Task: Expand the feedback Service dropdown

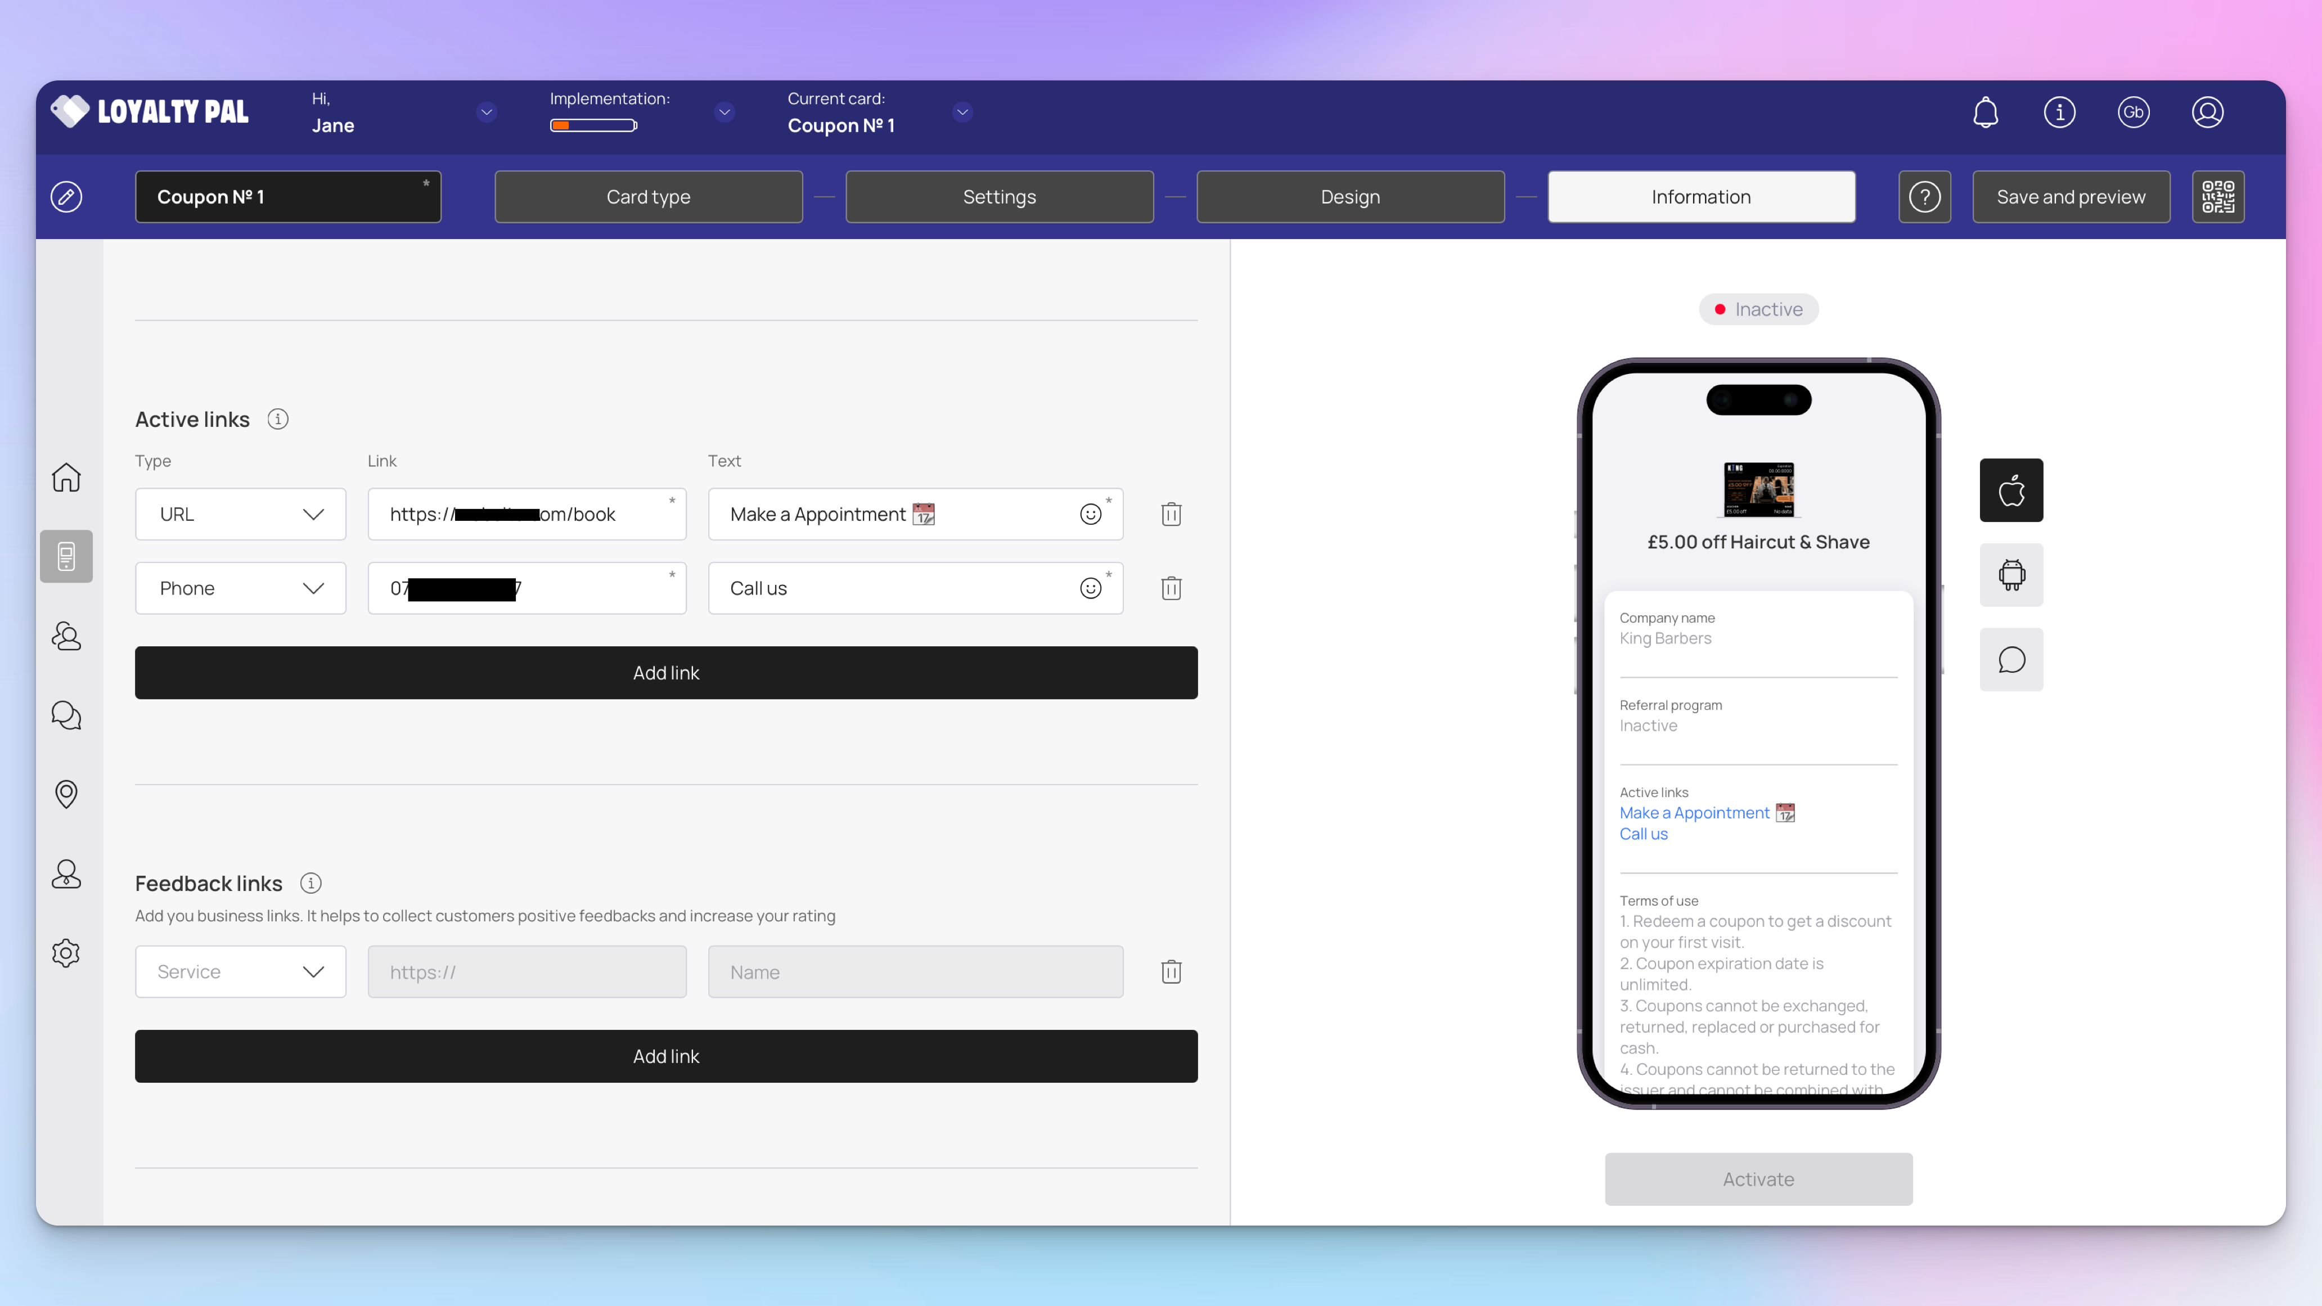Action: pos(240,971)
